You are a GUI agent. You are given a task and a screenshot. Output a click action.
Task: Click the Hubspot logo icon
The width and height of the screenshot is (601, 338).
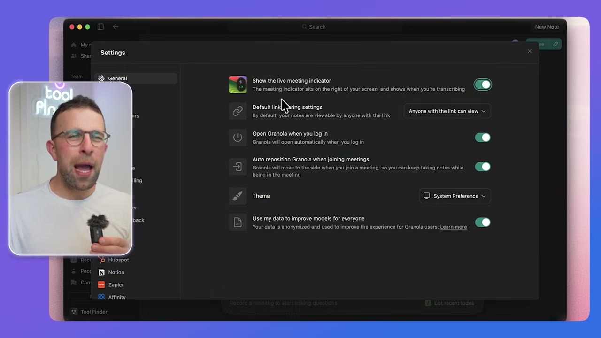coord(101,260)
